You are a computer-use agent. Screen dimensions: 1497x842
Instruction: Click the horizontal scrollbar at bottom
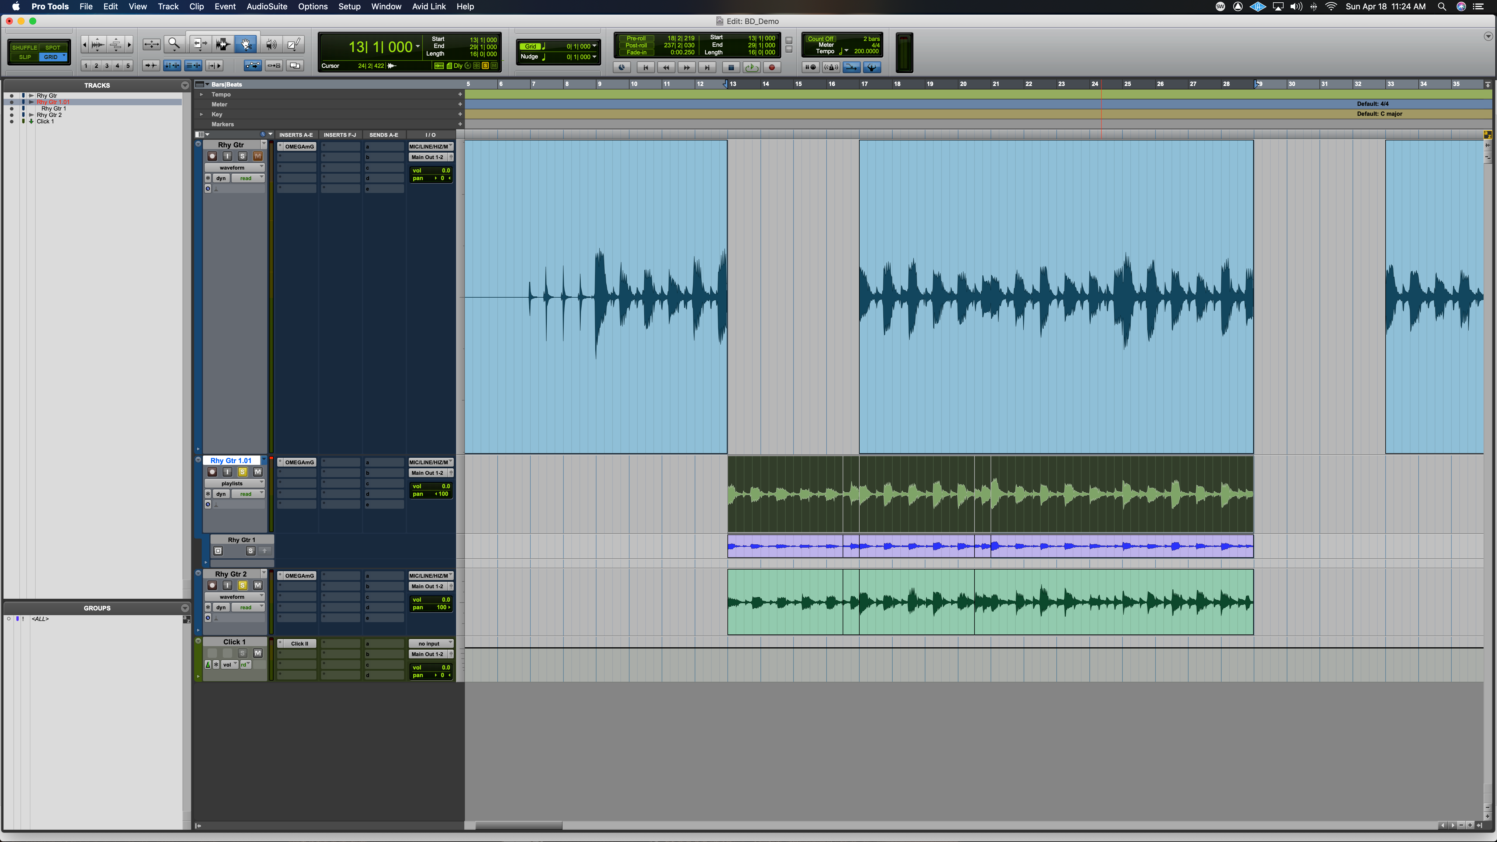pos(518,826)
